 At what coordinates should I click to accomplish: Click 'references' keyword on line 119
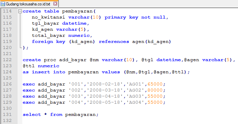(114, 42)
